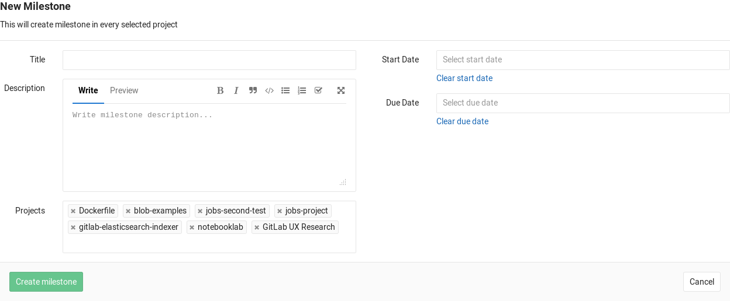Click the Create milestone button
The width and height of the screenshot is (730, 301).
pyautogui.click(x=46, y=282)
